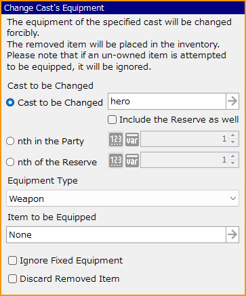Click the Item to be Equipped None field
Screen dimensions: 246x296
[116, 235]
